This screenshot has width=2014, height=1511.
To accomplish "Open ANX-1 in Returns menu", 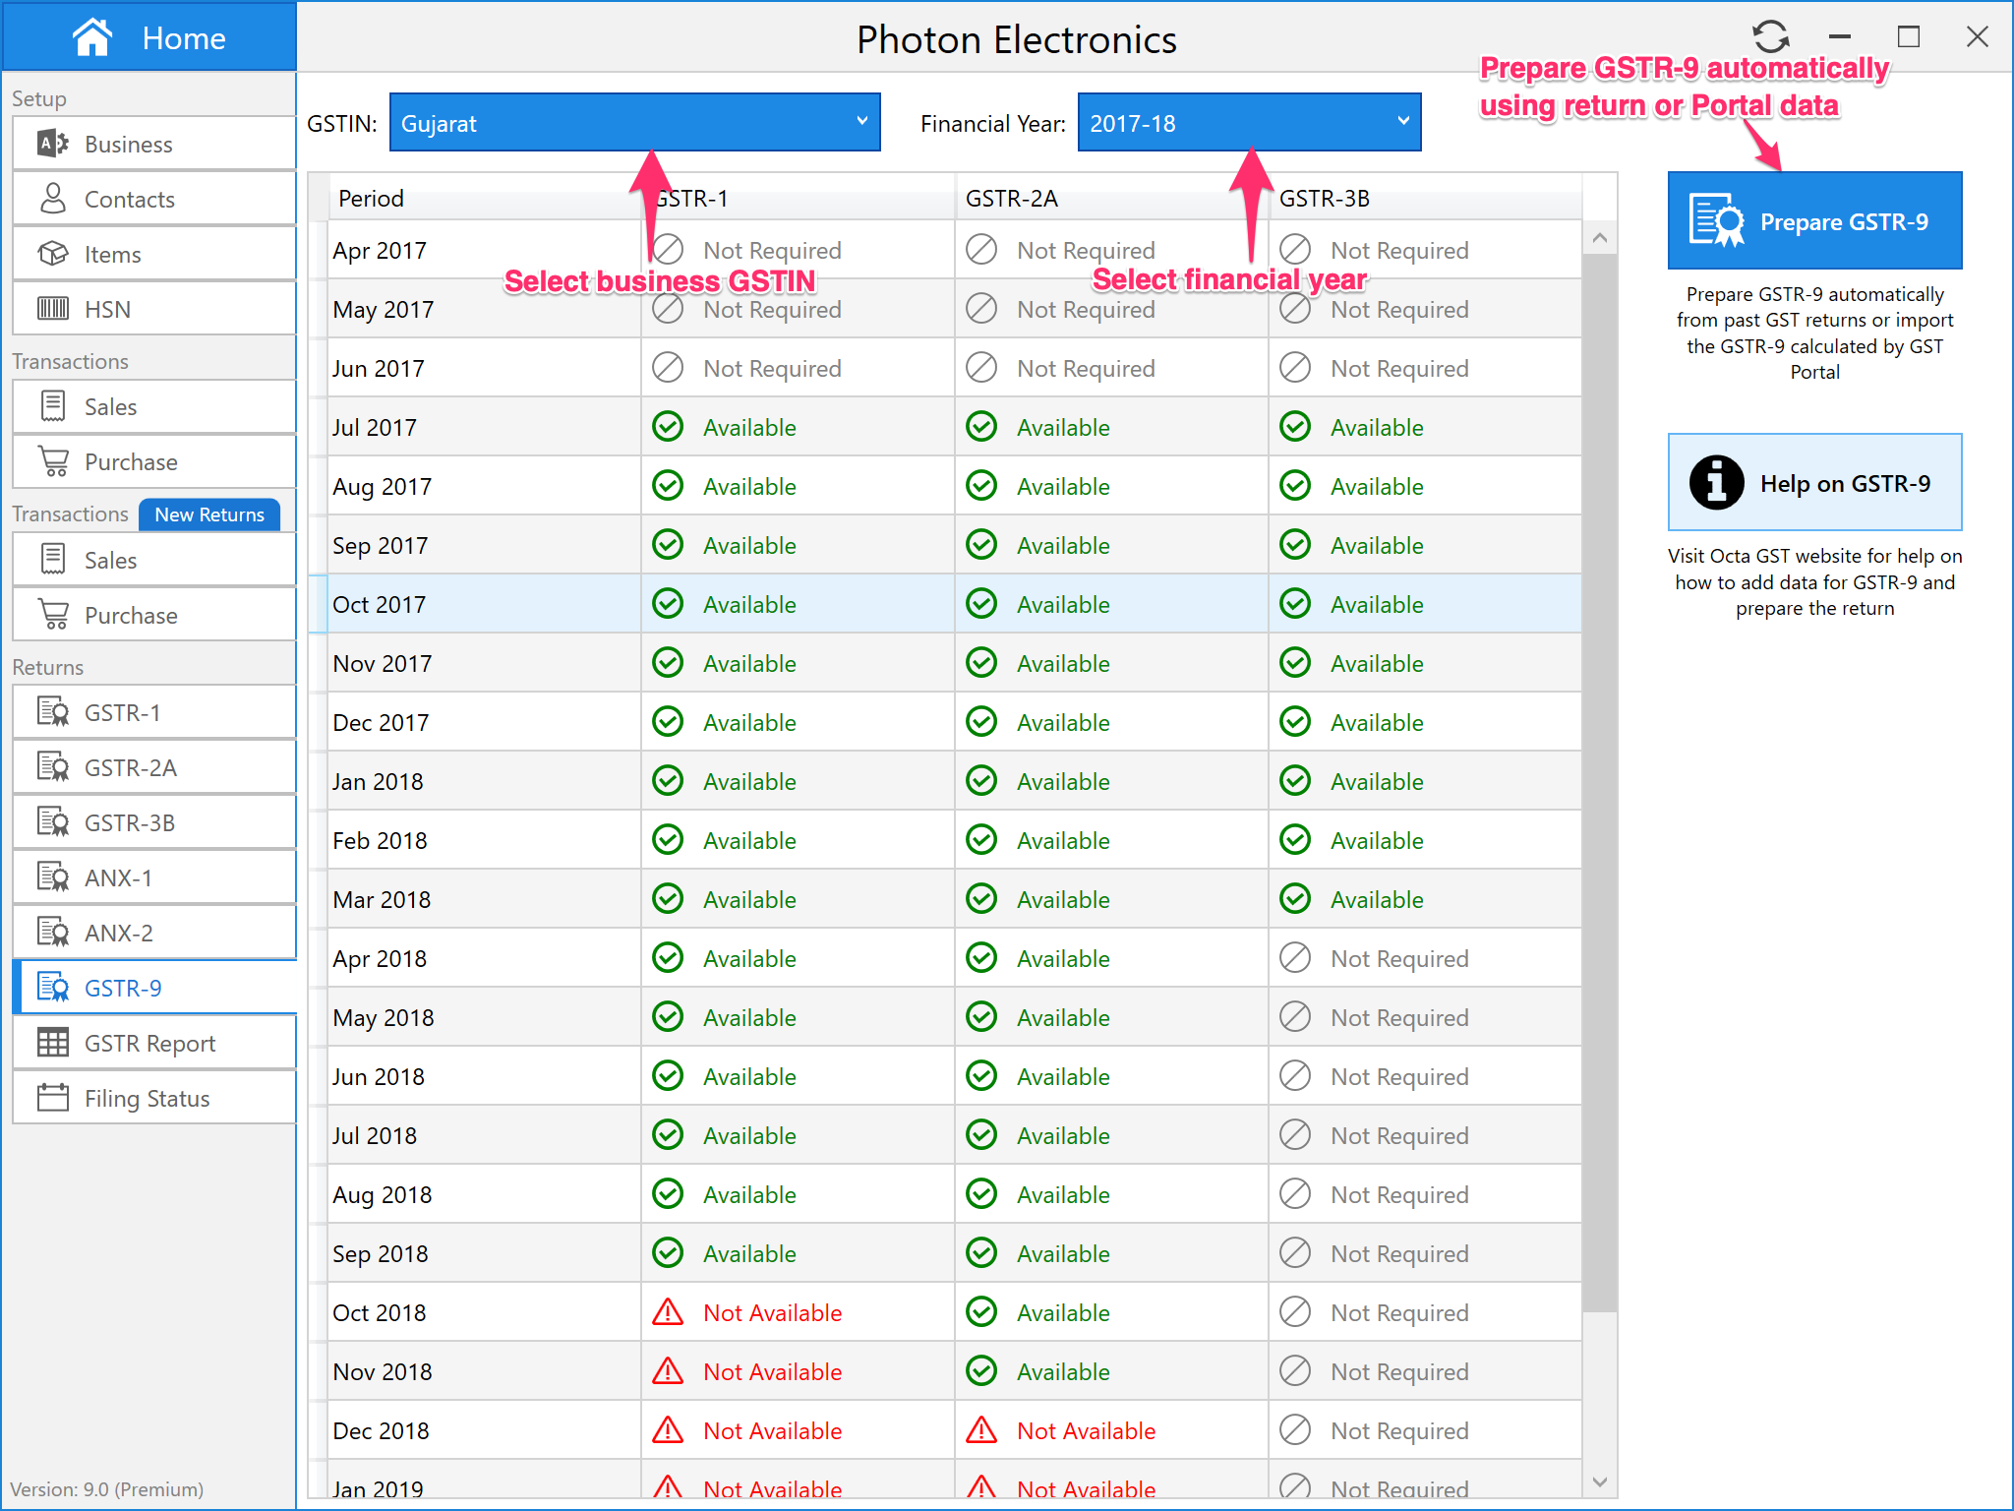I will 118,877.
